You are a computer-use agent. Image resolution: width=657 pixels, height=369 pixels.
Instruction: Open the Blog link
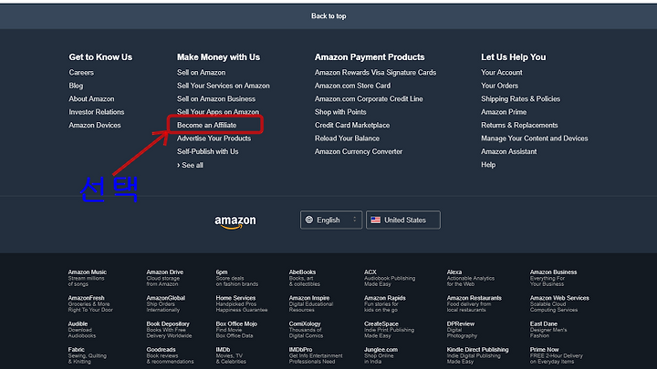pyautogui.click(x=76, y=86)
